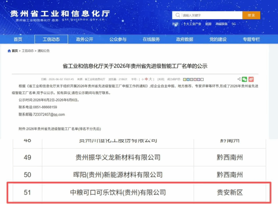The image size is (278, 204).
Task: Click the article title about 2026年先进级智能工厂名单
Action: pyautogui.click(x=135, y=66)
